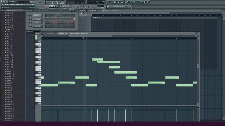This screenshot has height=126, width=225.
Task: Toggle channel select light of Cowbell 14 #2
Action: [x=44, y=15]
